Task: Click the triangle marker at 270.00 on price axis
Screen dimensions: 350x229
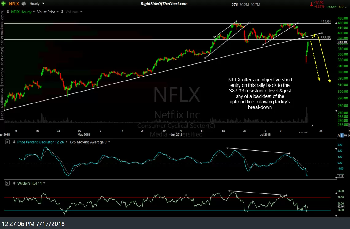Action: click(x=336, y=111)
